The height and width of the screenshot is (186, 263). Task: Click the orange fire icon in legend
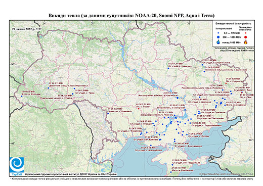(246, 42)
